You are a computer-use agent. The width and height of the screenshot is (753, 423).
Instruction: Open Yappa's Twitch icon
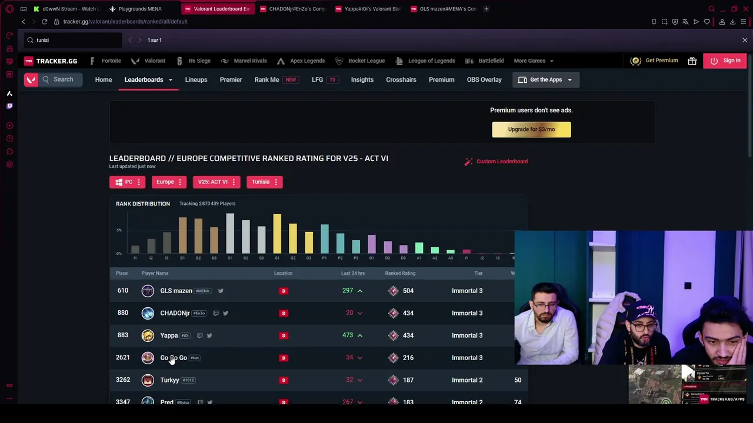click(x=200, y=335)
